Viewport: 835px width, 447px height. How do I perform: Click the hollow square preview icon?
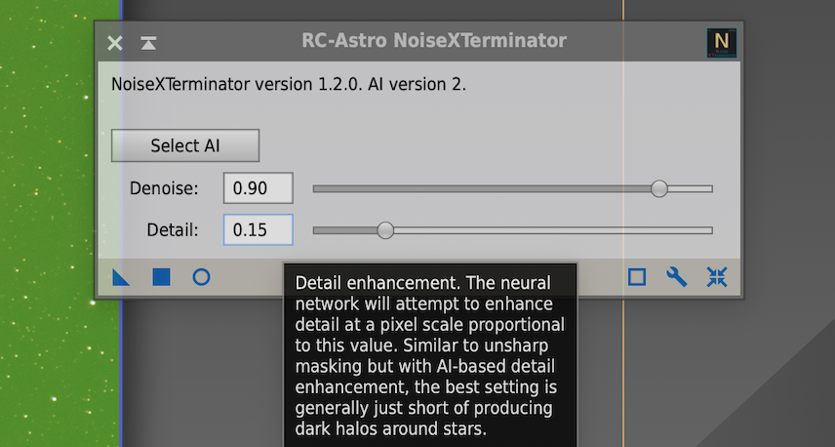tap(637, 277)
